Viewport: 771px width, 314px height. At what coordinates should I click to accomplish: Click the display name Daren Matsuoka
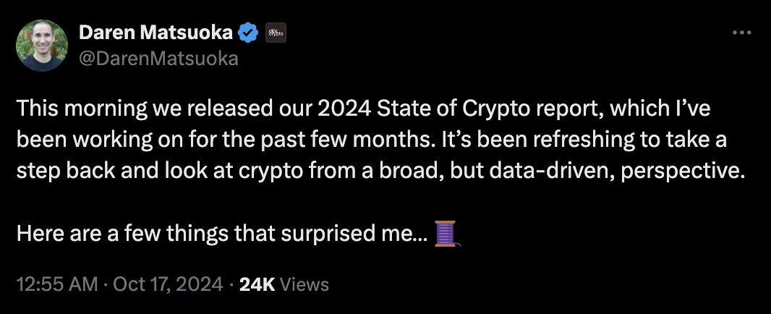click(156, 33)
